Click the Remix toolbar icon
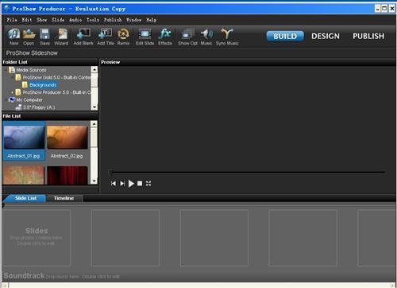Viewport: 397px width, 288px height. pyautogui.click(x=123, y=37)
